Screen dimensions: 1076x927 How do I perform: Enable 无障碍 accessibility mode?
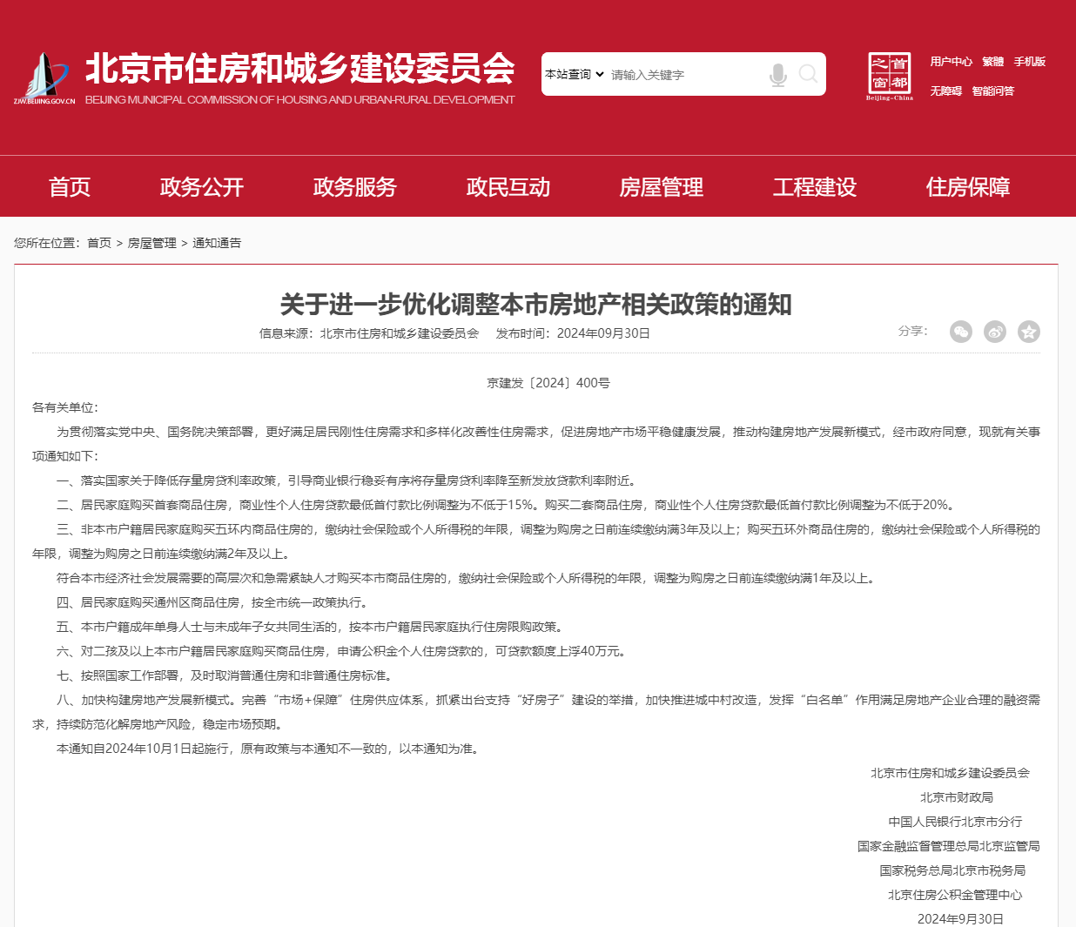(945, 91)
